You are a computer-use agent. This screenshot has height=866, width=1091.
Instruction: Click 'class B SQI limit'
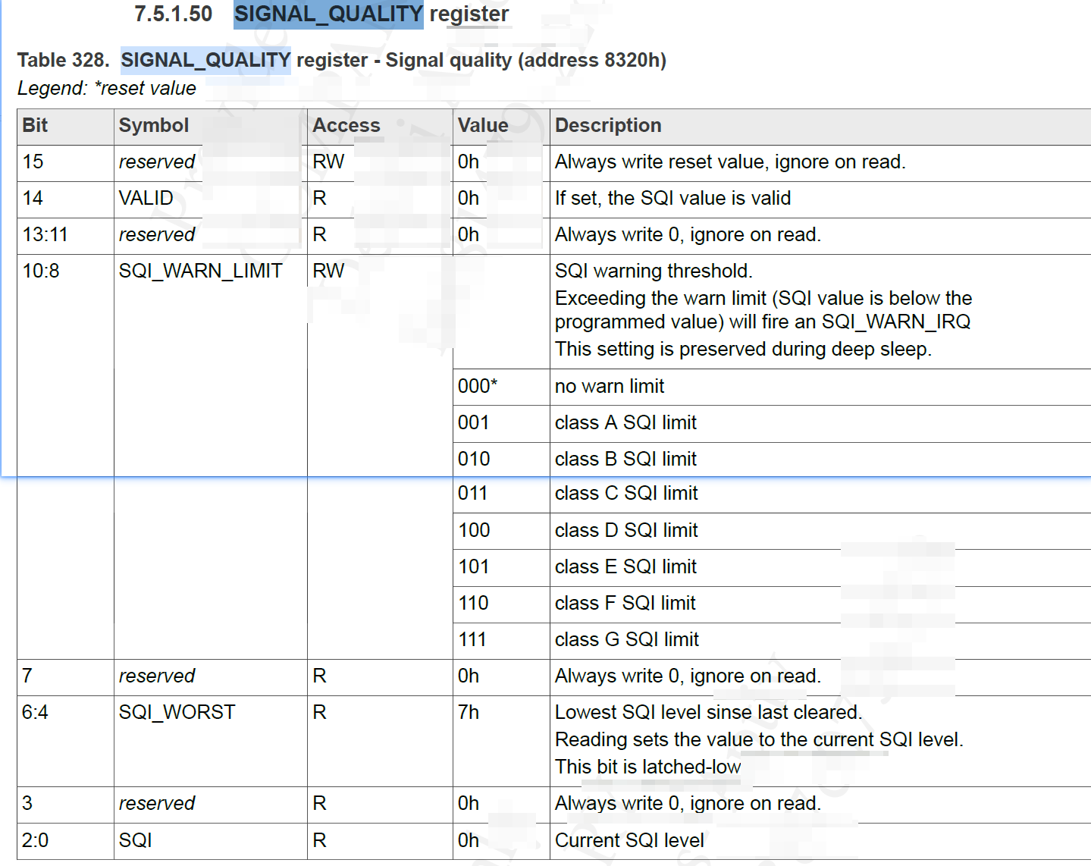coord(625,459)
